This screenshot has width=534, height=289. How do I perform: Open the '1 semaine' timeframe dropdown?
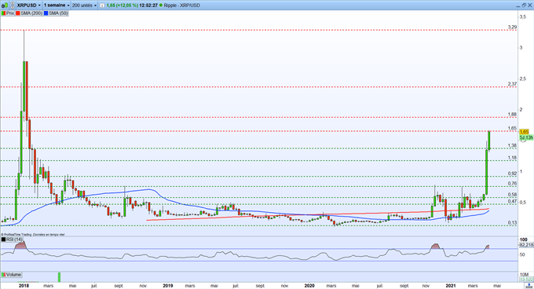(x=57, y=5)
